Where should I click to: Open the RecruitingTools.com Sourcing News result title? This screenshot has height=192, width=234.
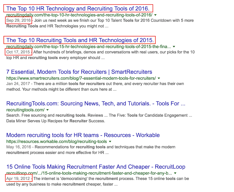pyautogui.click(x=96, y=104)
